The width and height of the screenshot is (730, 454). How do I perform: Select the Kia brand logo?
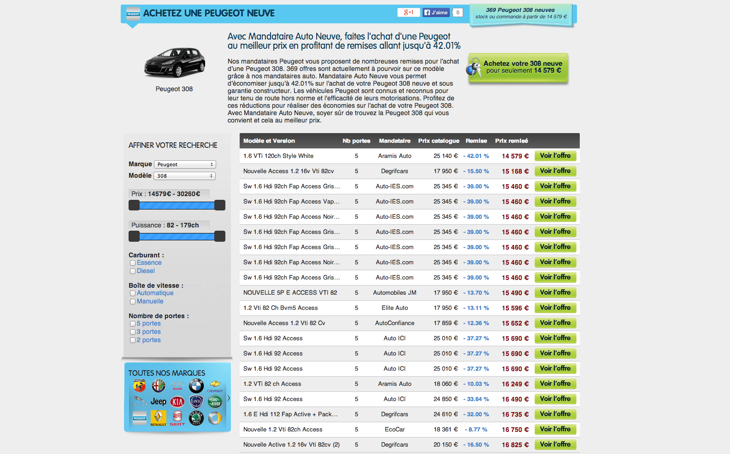coord(177,402)
